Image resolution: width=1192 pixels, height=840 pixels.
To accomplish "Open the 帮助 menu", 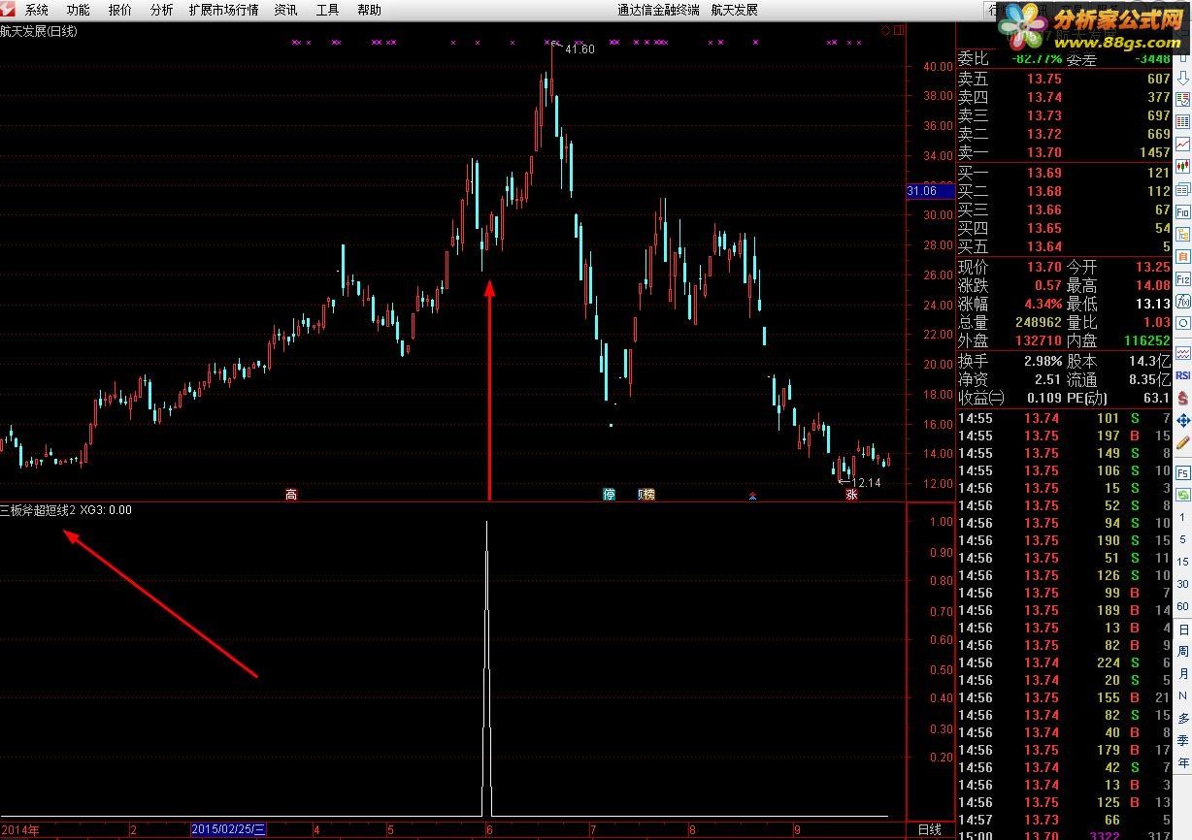I will pyautogui.click(x=369, y=10).
